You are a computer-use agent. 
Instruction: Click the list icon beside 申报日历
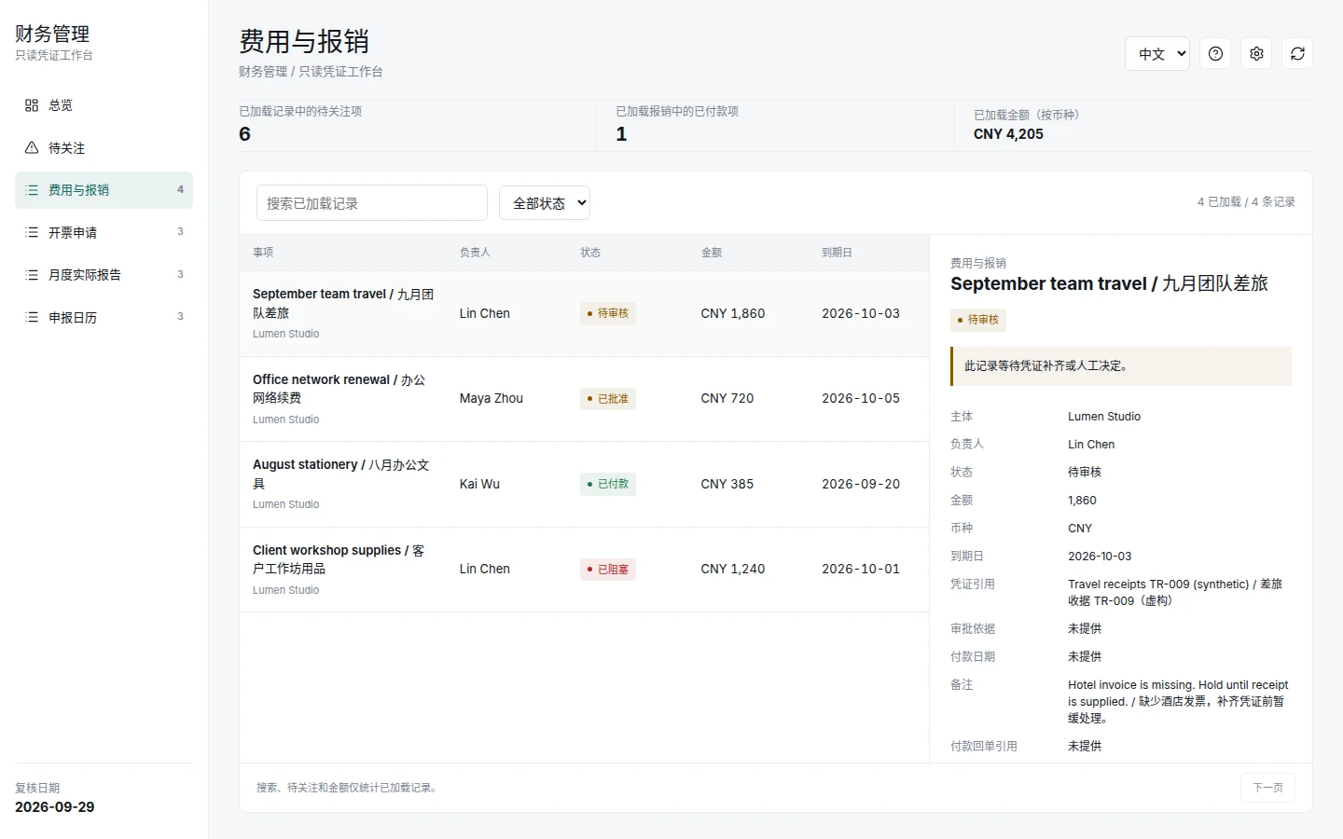coord(32,318)
